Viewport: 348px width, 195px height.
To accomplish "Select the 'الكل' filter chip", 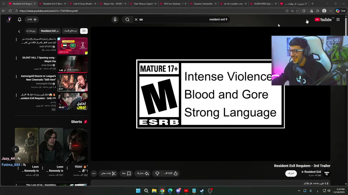I will tap(84, 31).
